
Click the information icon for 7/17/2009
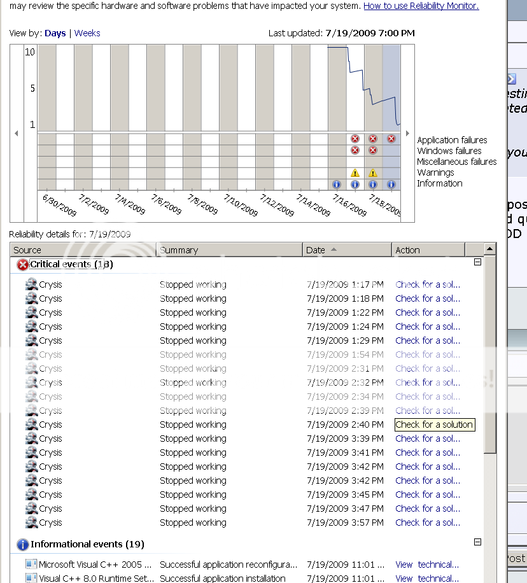pyautogui.click(x=355, y=185)
